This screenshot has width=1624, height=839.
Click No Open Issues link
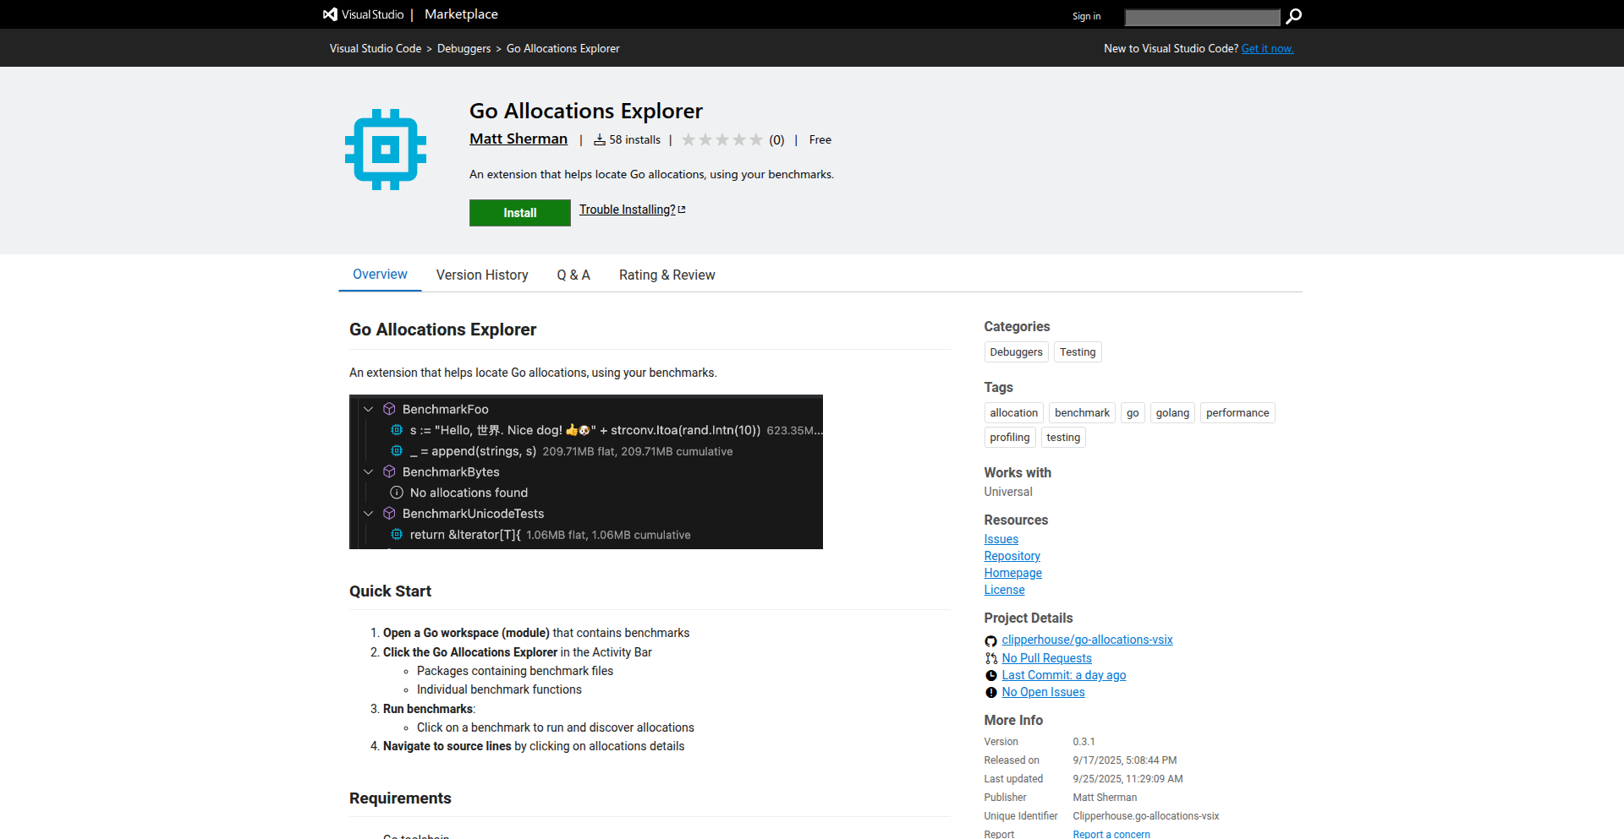1043,692
